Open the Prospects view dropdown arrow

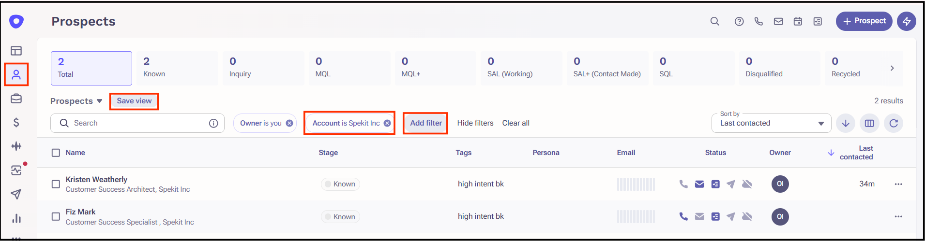pyautogui.click(x=99, y=101)
